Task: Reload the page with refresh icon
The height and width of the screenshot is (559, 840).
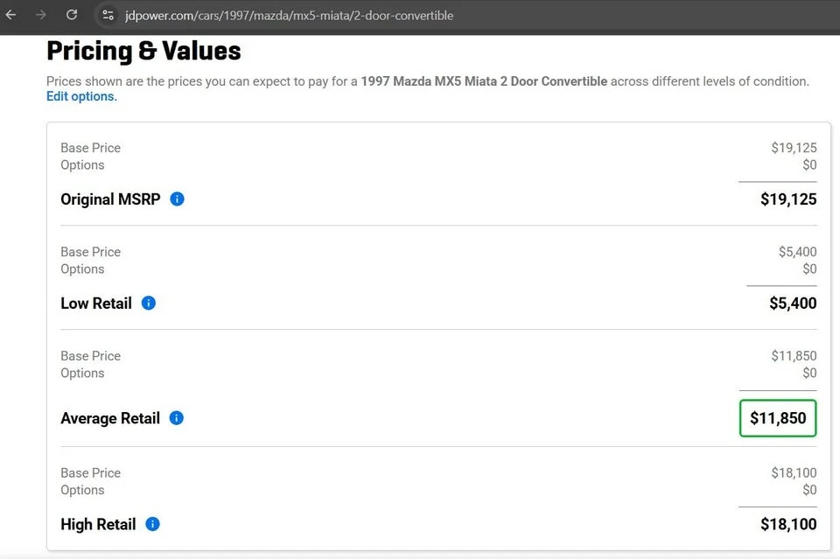Action: click(x=72, y=15)
